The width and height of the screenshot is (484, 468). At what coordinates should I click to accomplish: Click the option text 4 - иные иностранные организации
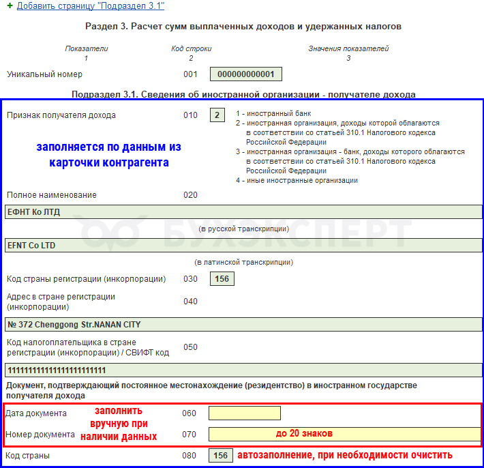click(x=297, y=180)
